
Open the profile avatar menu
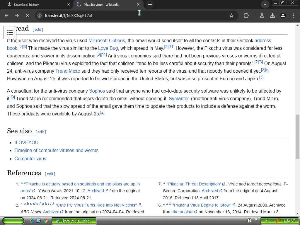[283, 16]
